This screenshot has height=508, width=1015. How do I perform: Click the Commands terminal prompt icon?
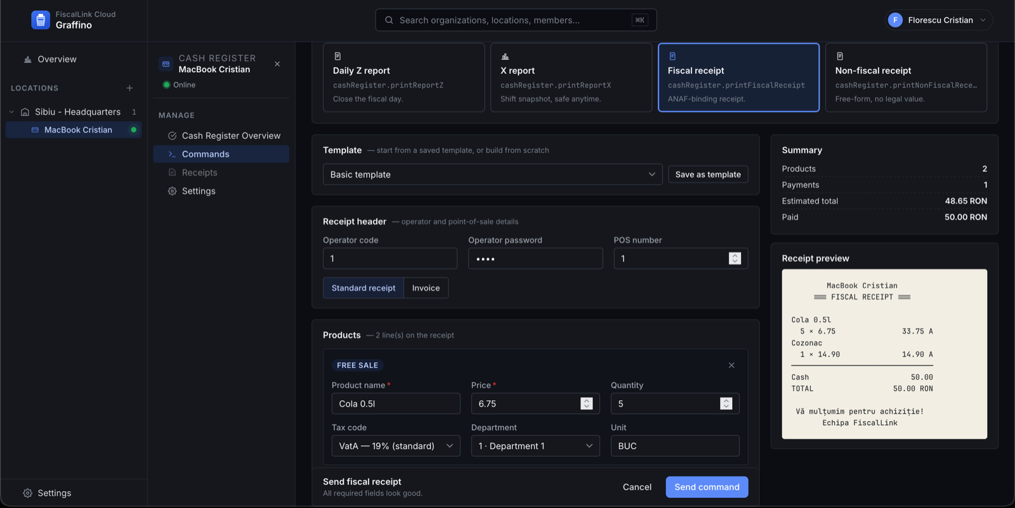click(172, 154)
